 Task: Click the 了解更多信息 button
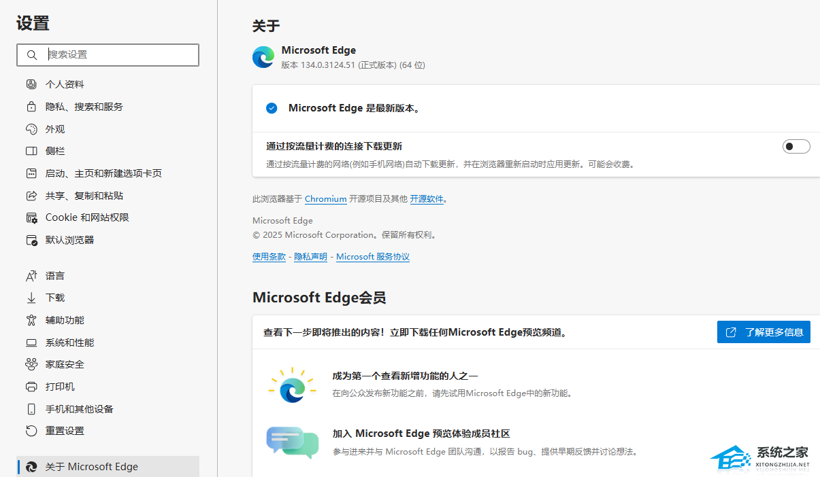point(764,332)
